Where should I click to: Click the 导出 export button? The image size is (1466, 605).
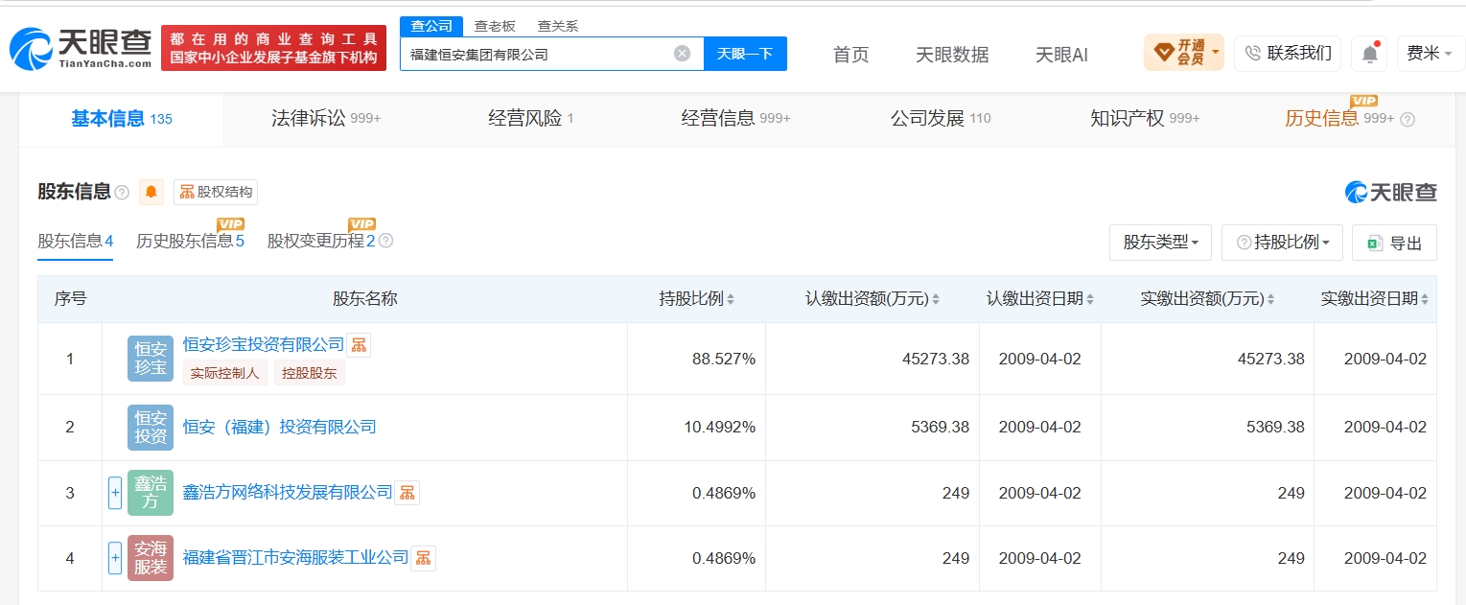point(1394,243)
